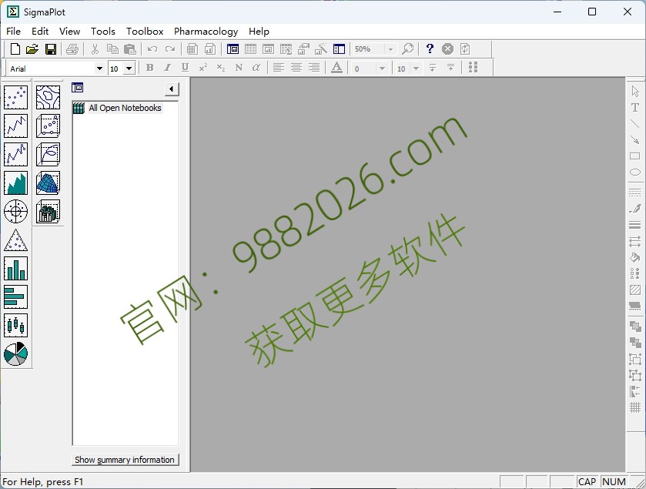Viewport: 646px width, 489px height.
Task: Select the Contour Plot graph icon
Action: click(48, 97)
